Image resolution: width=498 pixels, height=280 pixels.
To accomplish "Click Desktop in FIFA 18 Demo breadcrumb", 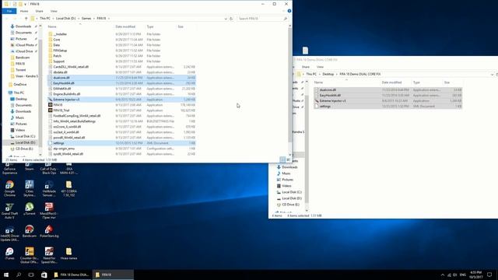I will point(328,74).
